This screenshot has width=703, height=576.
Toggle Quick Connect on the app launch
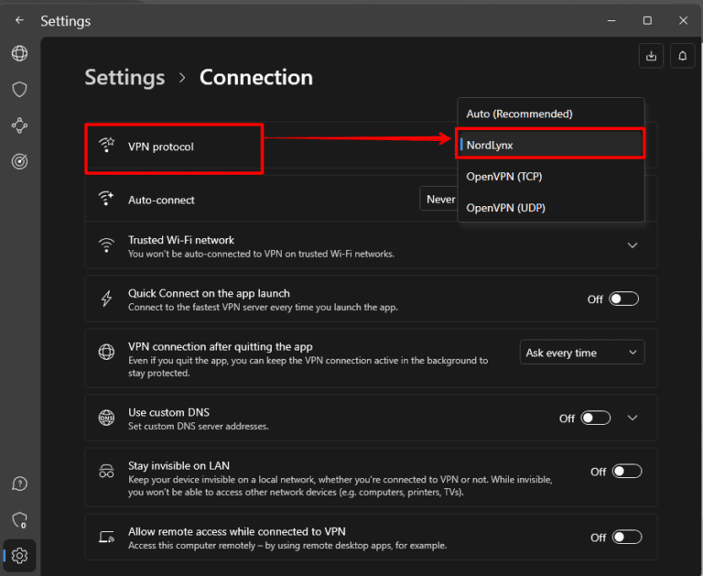click(x=623, y=299)
